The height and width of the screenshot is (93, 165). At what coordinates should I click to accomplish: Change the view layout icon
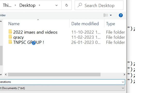click(x=105, y=15)
